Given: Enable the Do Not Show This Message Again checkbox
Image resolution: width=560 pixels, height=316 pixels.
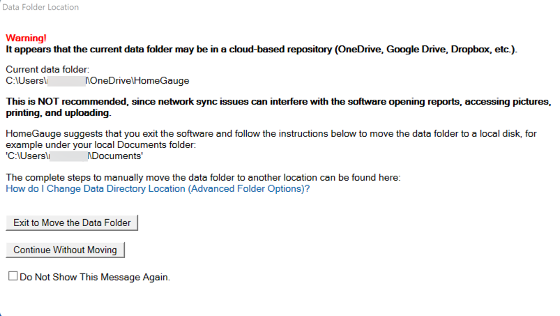Looking at the screenshot, I should pyautogui.click(x=13, y=276).
